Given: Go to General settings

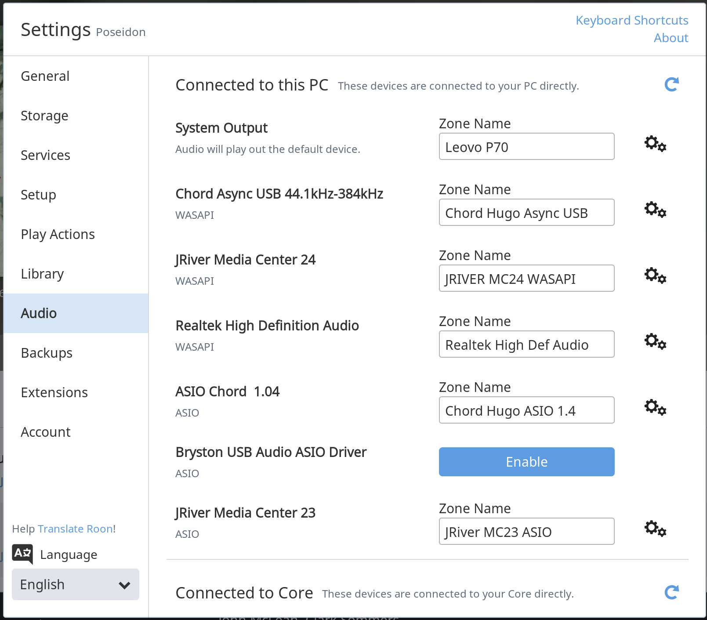Looking at the screenshot, I should (x=76, y=76).
